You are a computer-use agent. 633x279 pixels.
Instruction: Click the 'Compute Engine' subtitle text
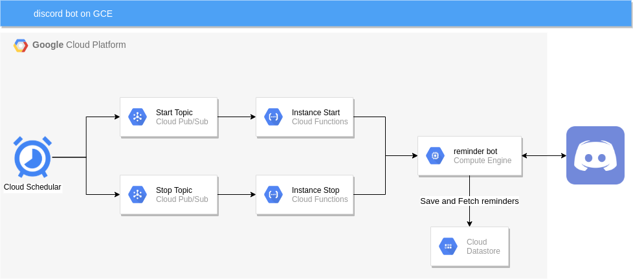(x=482, y=161)
